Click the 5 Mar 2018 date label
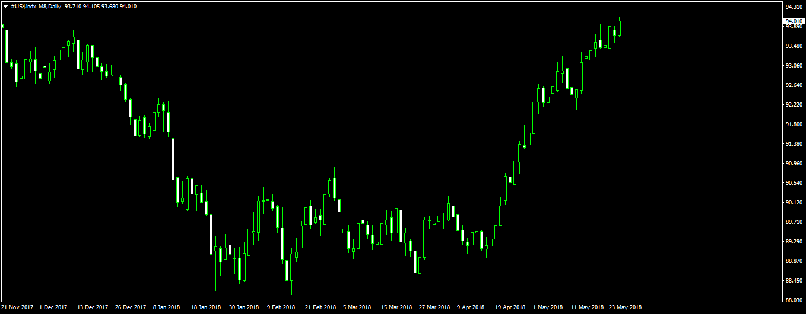This screenshot has height=314, width=806. point(357,307)
